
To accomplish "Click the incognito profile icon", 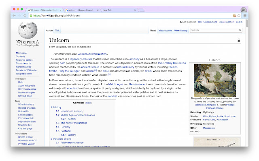I will pyautogui.click(x=244, y=10).
